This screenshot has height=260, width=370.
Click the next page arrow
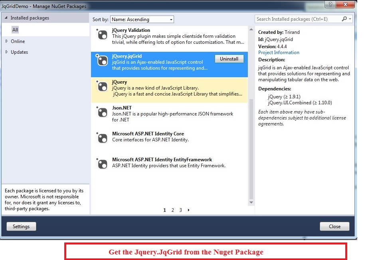(x=188, y=210)
